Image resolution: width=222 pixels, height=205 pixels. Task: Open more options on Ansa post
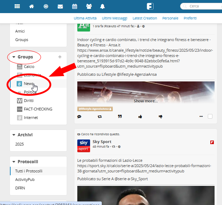pos(201,116)
